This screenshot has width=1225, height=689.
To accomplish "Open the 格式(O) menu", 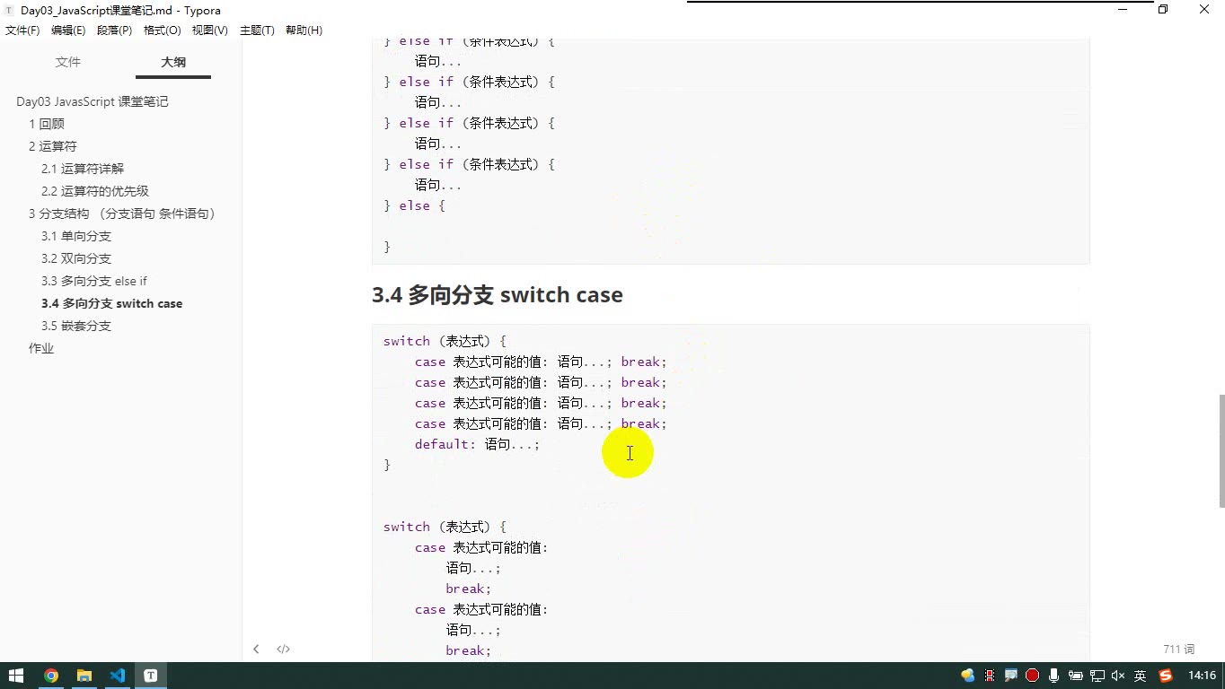I will 163,31.
